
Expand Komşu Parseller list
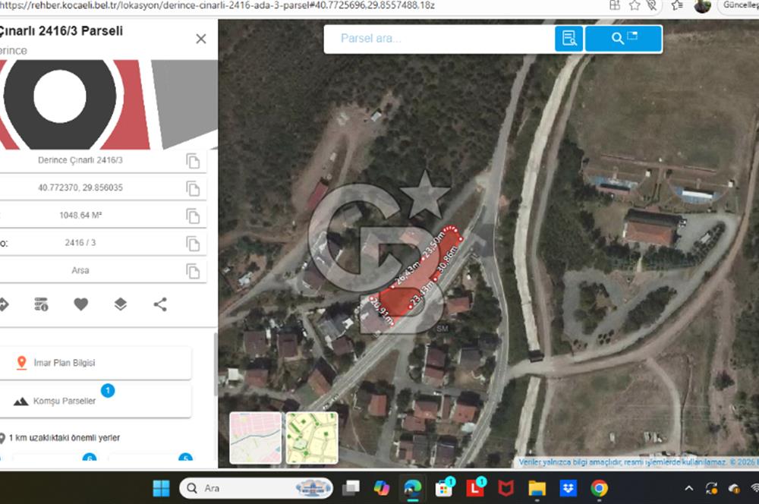pos(96,401)
